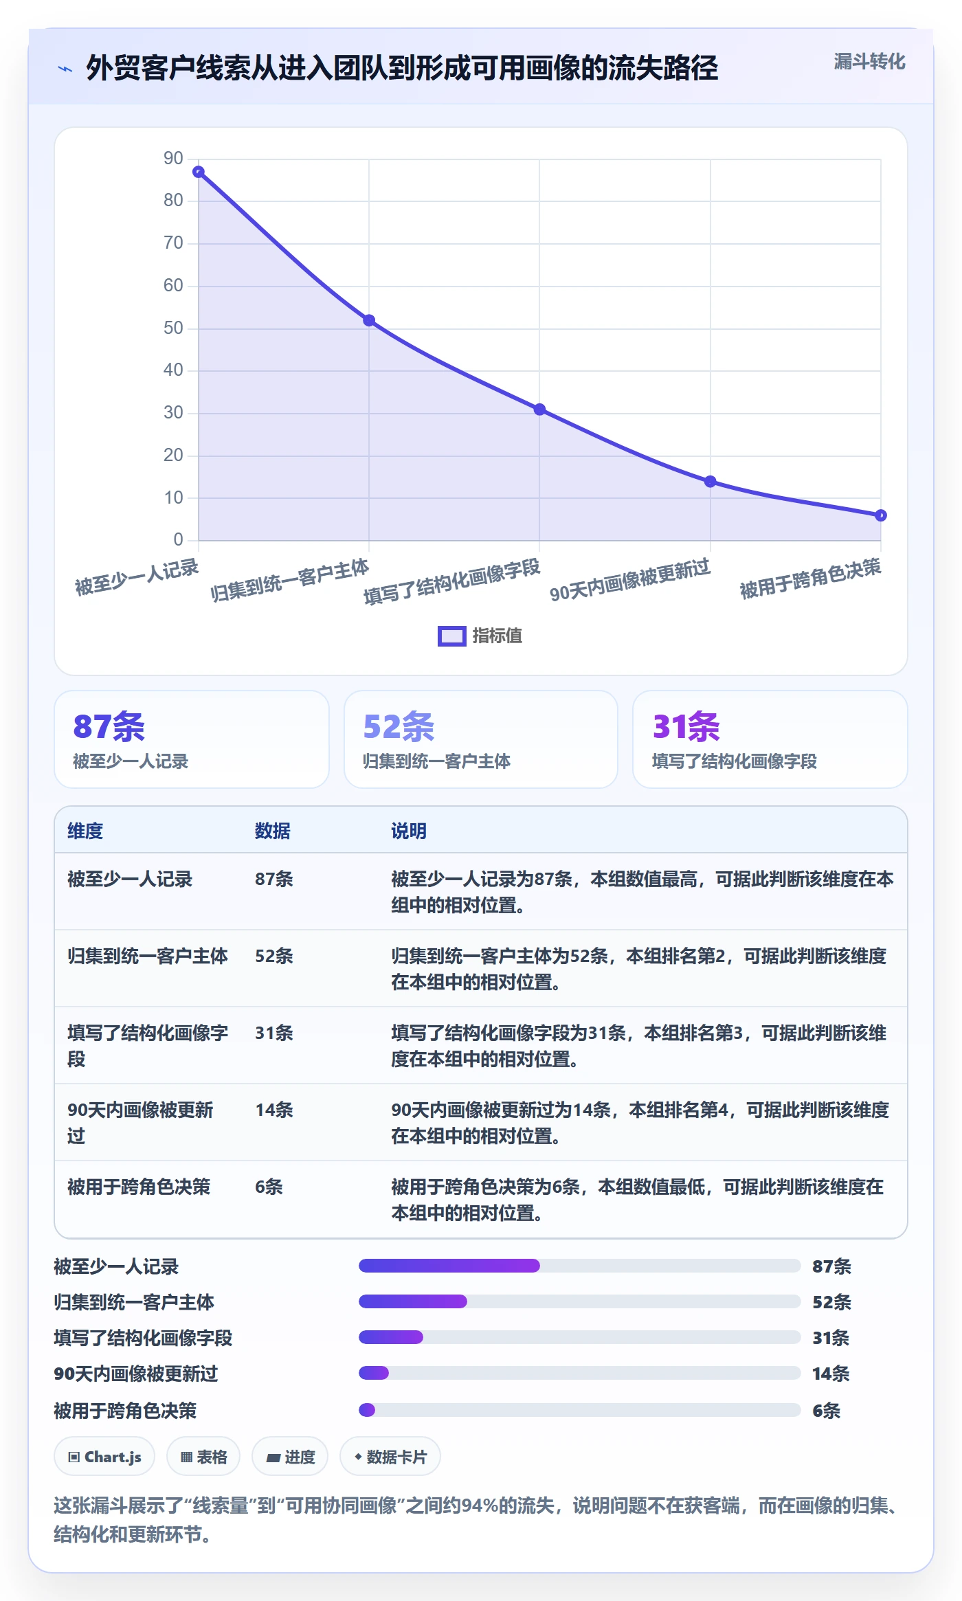The image size is (962, 1601).
Task: Click the 漏斗转化 tag in header
Action: [x=869, y=62]
